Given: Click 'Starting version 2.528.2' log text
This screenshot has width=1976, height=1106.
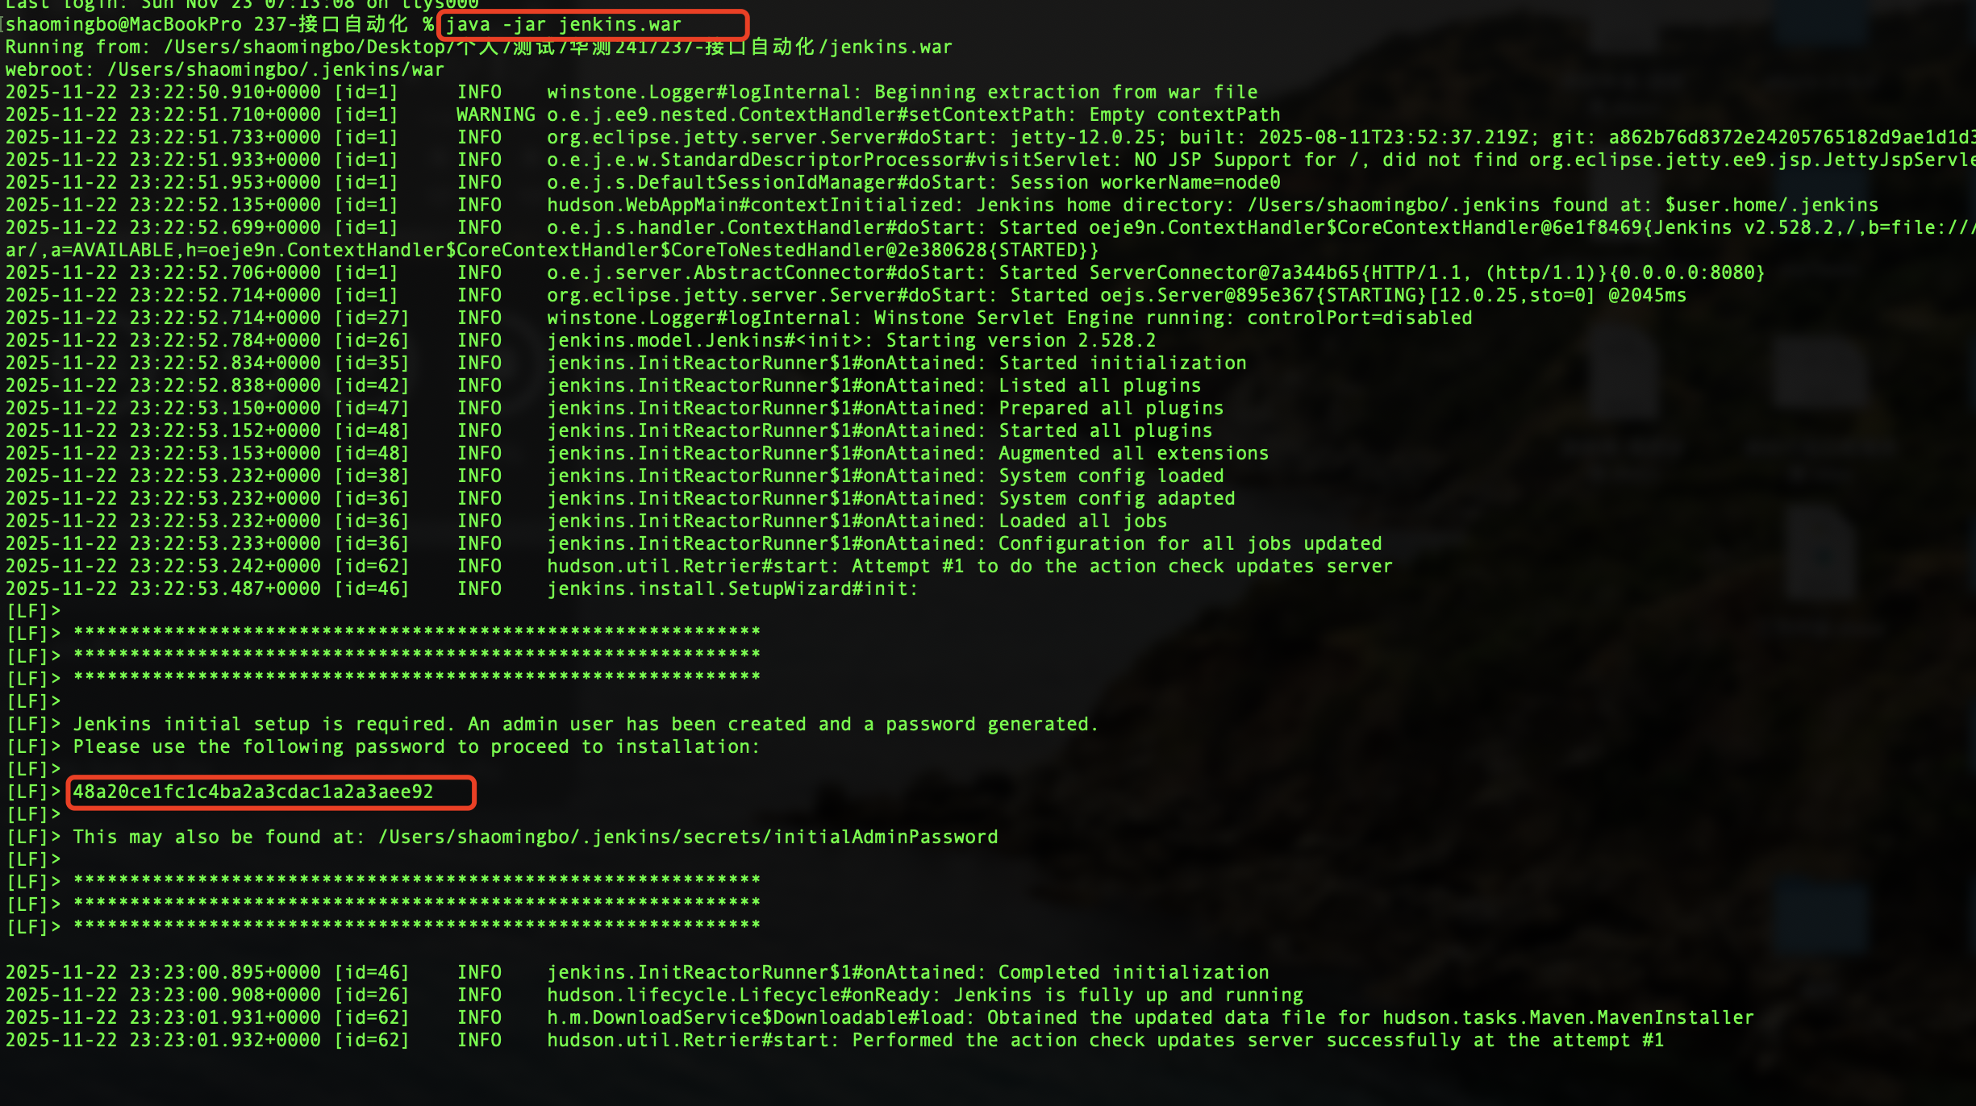Looking at the screenshot, I should 1021,341.
